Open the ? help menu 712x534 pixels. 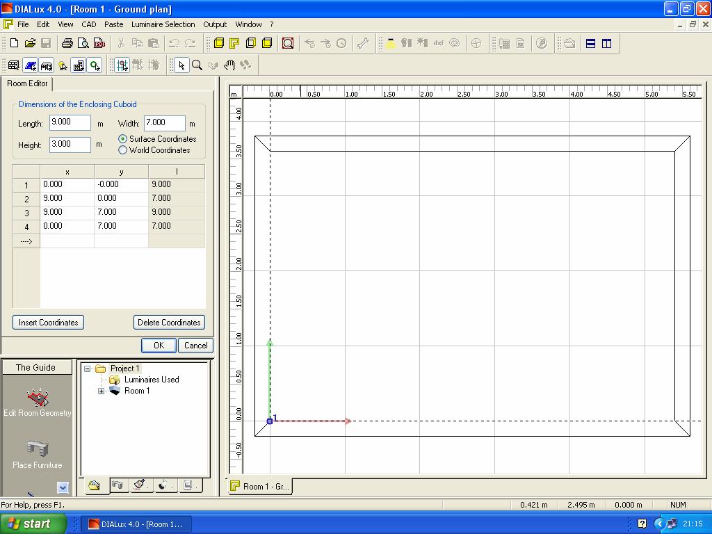tap(272, 24)
